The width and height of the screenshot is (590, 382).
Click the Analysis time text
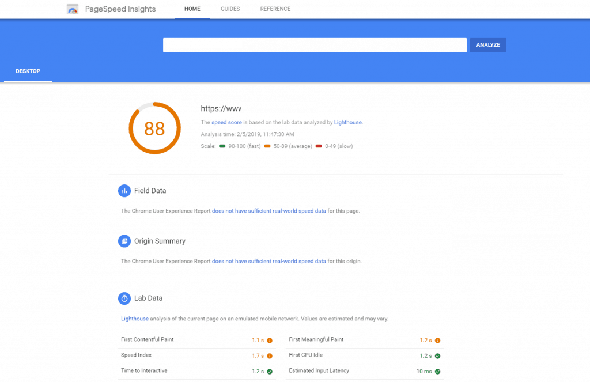(248, 134)
